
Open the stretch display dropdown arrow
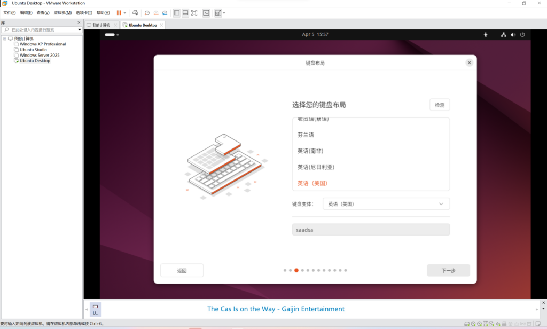224,13
